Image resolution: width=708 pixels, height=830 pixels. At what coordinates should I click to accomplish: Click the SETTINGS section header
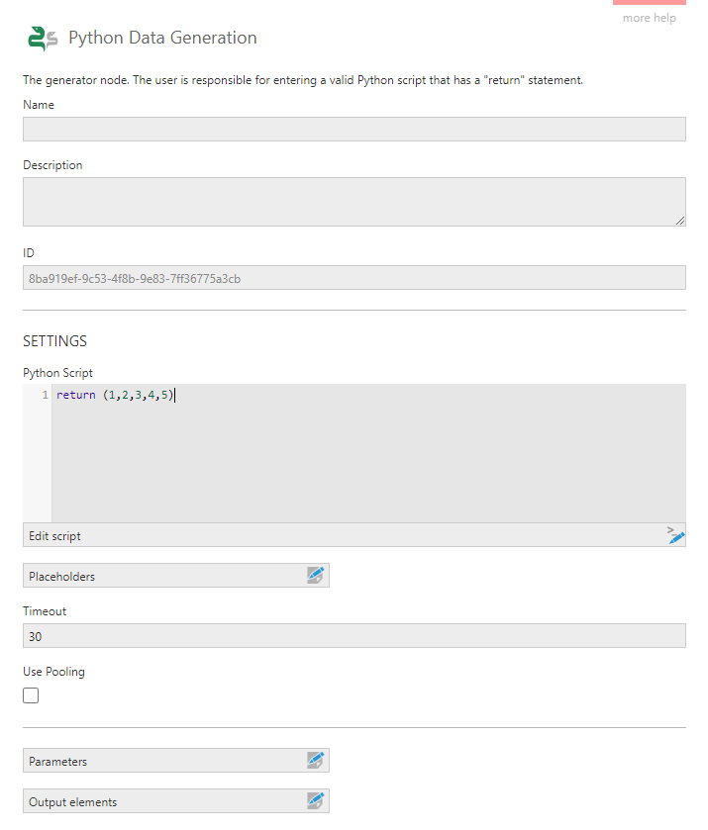tap(54, 340)
